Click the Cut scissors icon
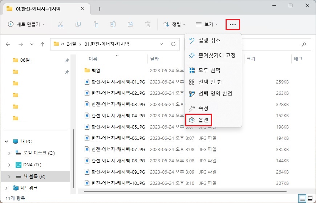The image size is (316, 203). [x=60, y=24]
